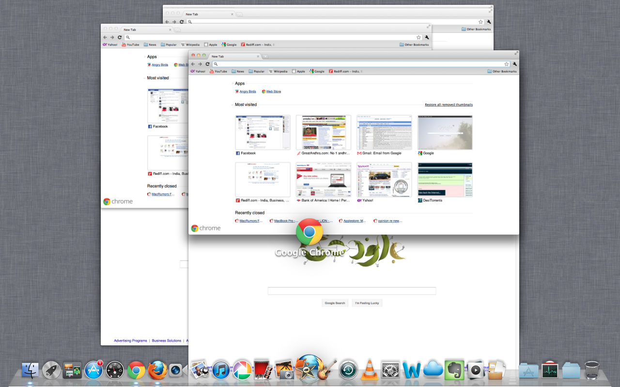Click bookmark star in rear Chrome window
This screenshot has width=620, height=387.
click(480, 22)
